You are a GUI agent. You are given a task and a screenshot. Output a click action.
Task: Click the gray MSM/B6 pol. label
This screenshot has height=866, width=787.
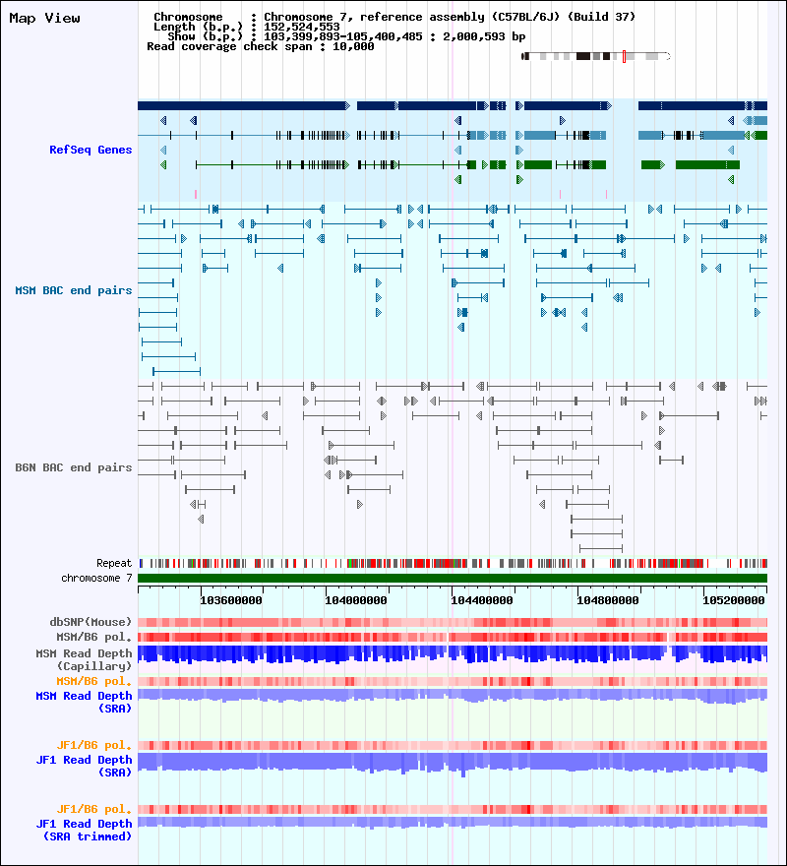pos(93,638)
